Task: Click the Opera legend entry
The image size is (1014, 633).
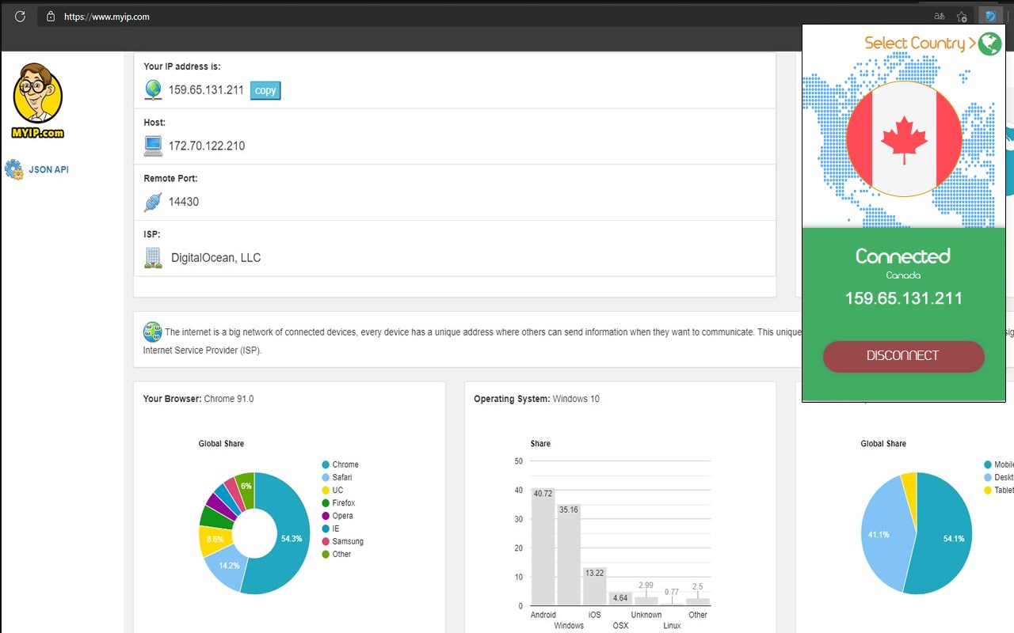Action: 337,516
